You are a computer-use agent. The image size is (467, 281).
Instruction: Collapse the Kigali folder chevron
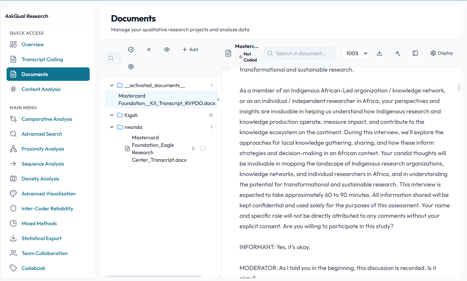point(112,115)
